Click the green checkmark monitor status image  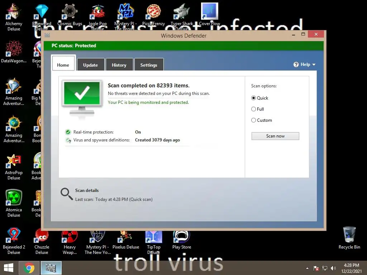[x=82, y=98]
